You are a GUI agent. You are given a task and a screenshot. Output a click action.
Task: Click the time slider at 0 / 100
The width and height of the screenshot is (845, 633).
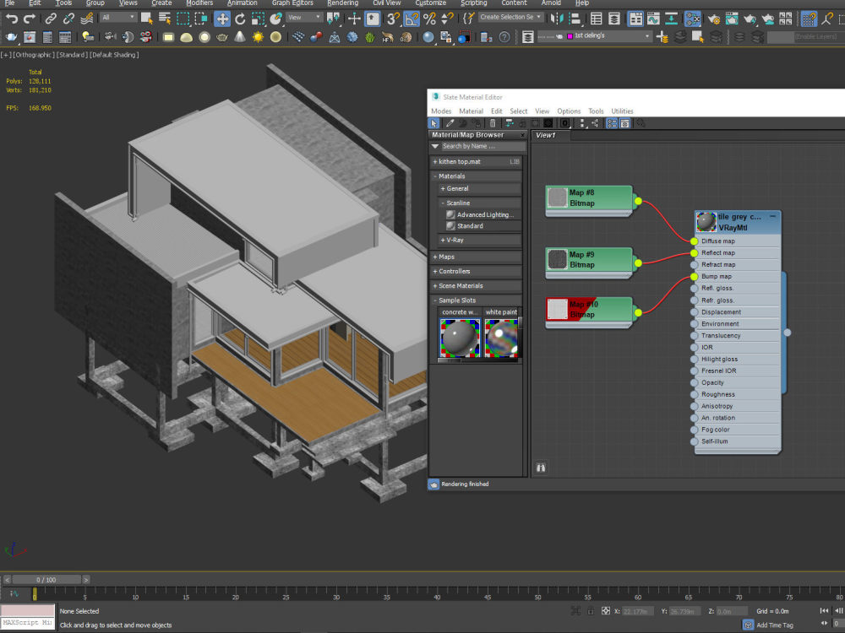(46, 580)
